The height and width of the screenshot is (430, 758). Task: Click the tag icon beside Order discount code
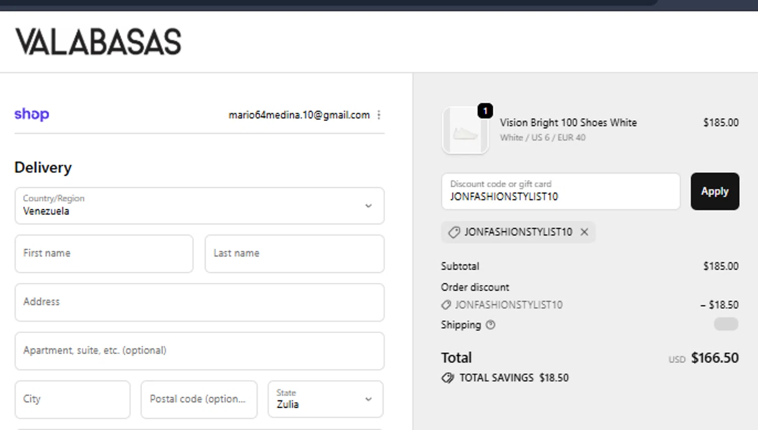coord(446,305)
